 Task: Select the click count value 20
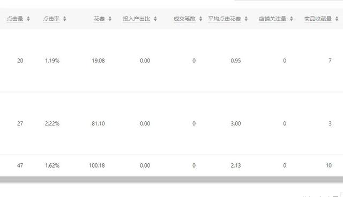pos(20,60)
